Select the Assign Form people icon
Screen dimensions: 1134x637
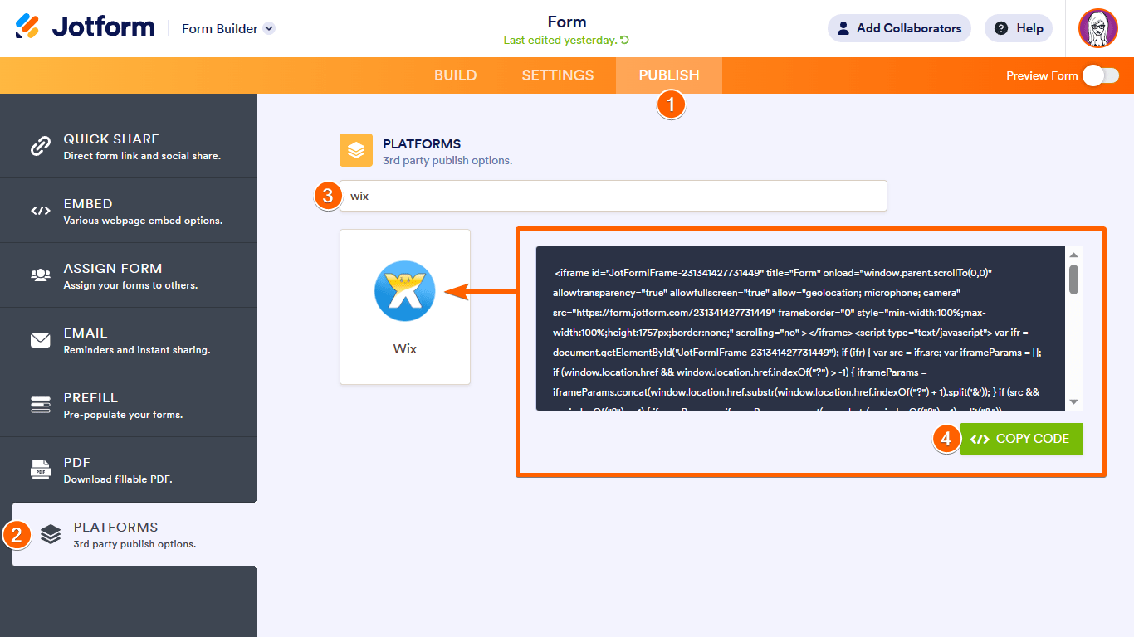pyautogui.click(x=41, y=275)
